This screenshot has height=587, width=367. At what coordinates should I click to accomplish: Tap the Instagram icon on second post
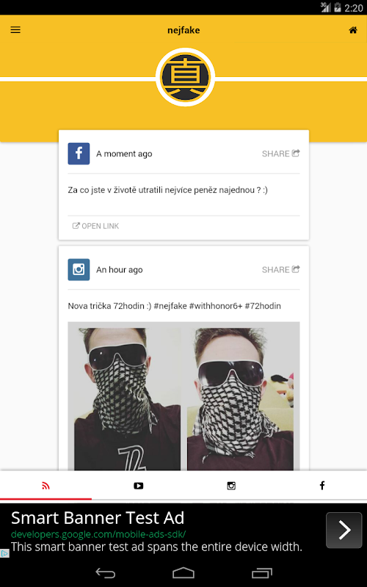point(79,269)
